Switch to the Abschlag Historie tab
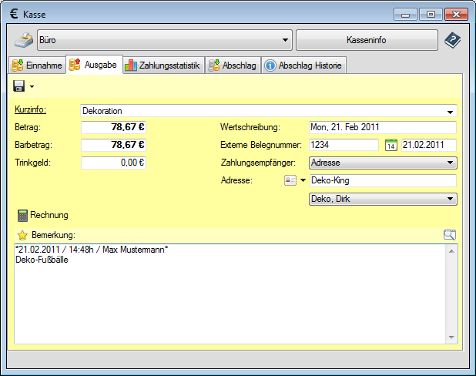The image size is (476, 376). (x=304, y=65)
